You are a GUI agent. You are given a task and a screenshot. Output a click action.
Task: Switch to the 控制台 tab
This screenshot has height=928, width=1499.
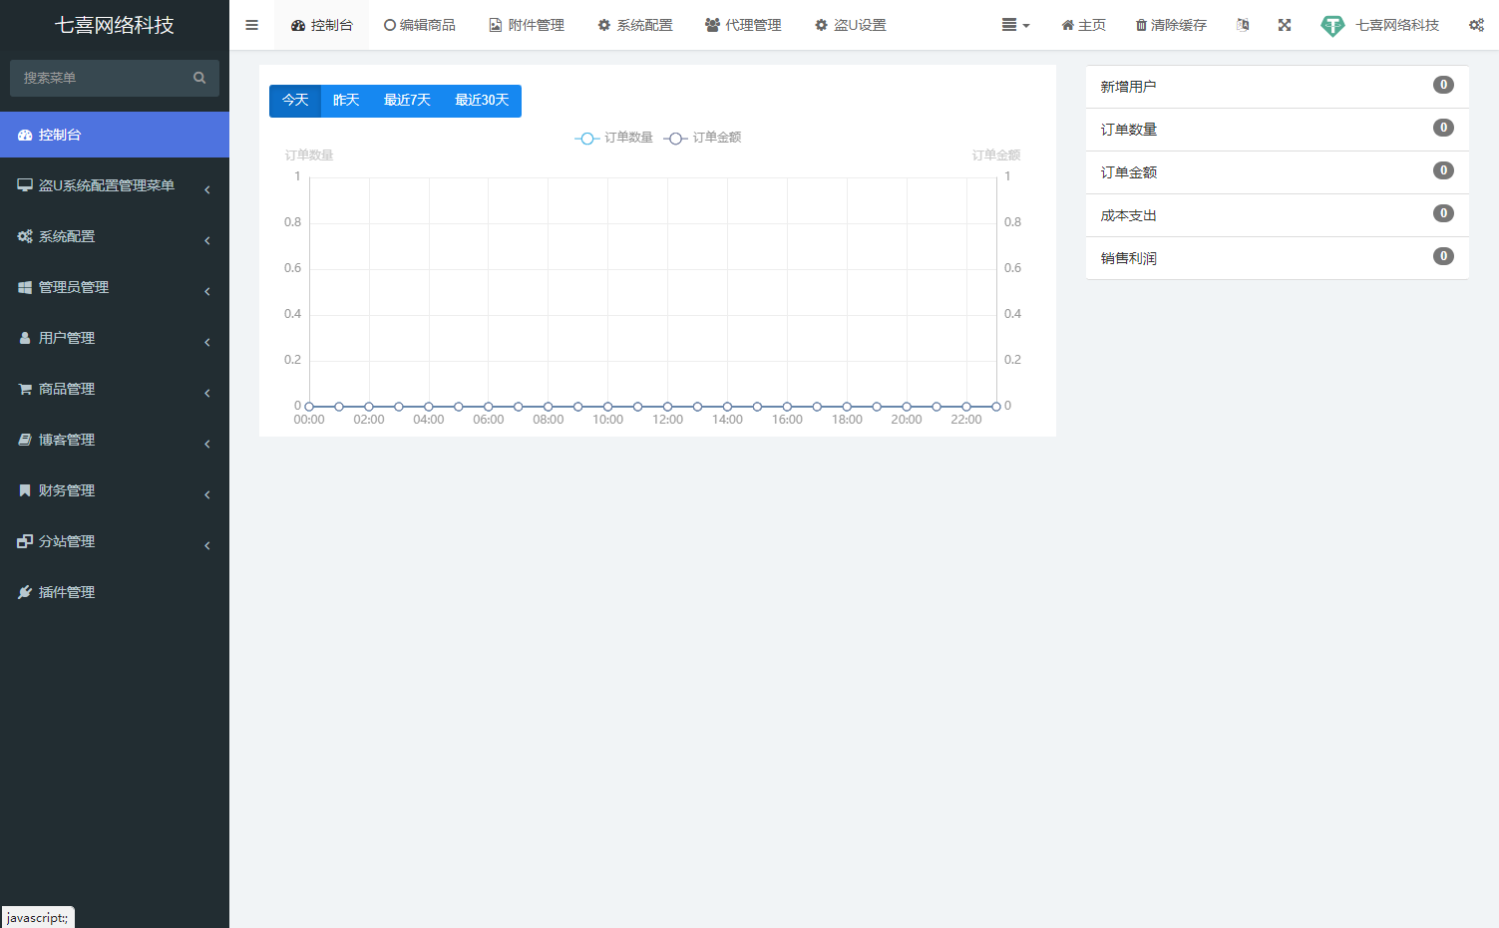(x=321, y=25)
